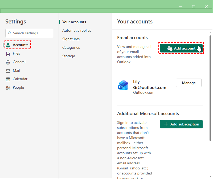
Task: Click the People icon in sidebar
Action: click(x=8, y=88)
